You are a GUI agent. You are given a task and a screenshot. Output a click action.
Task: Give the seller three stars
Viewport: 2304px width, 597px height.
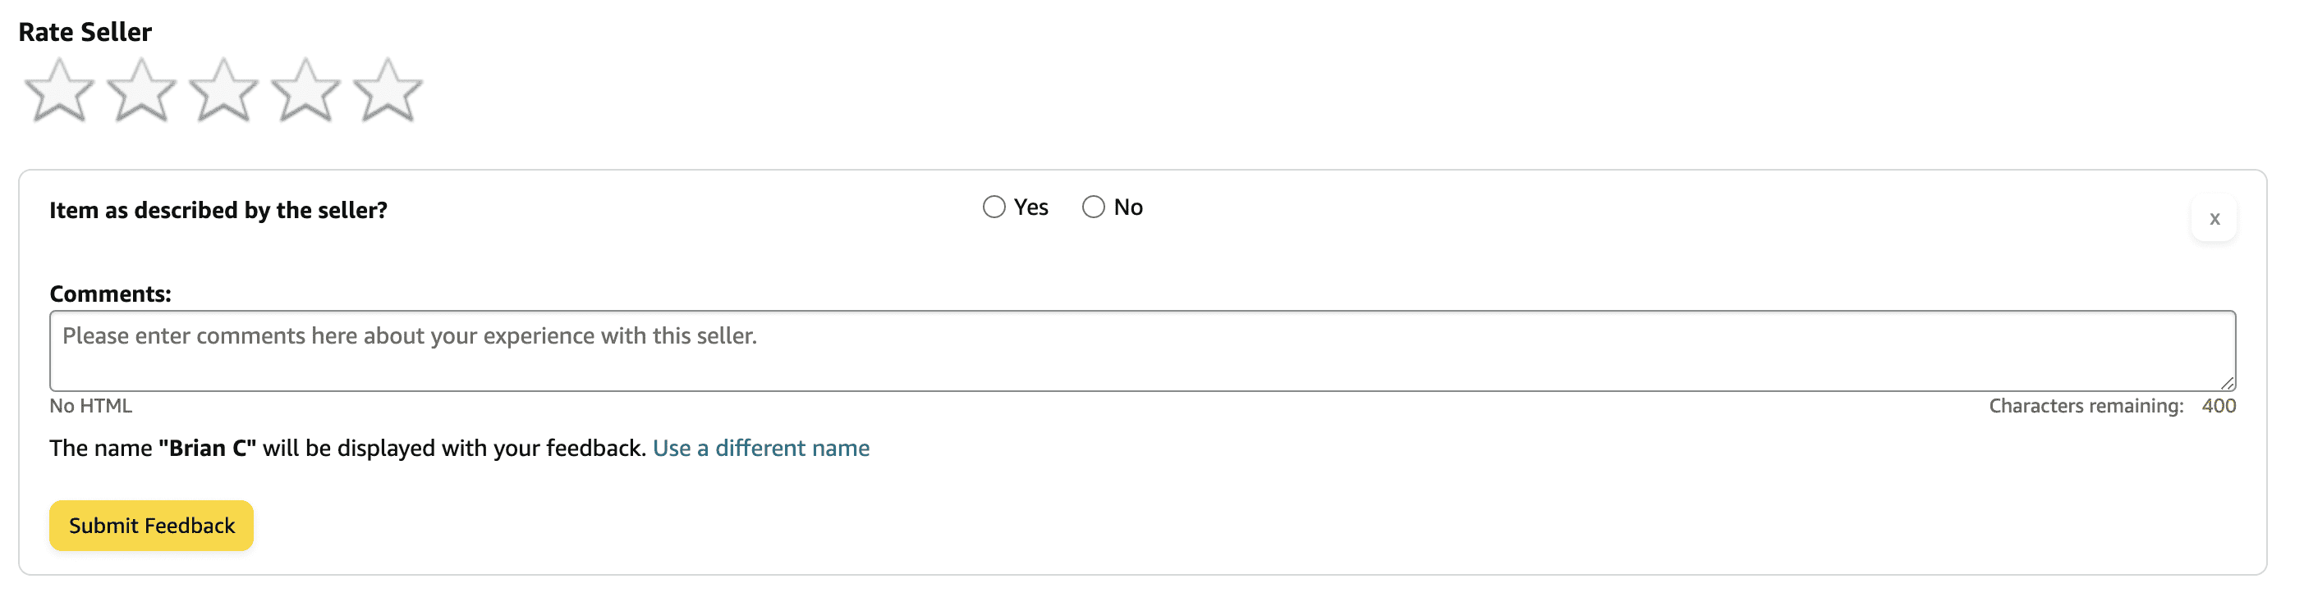pos(223,90)
